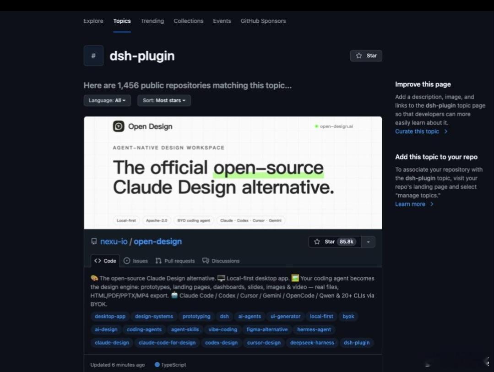Open the ai-agents topic tag

[250, 316]
